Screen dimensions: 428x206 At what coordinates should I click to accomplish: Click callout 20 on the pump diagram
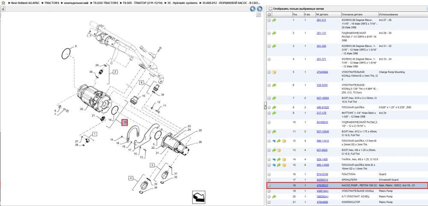click(x=81, y=109)
